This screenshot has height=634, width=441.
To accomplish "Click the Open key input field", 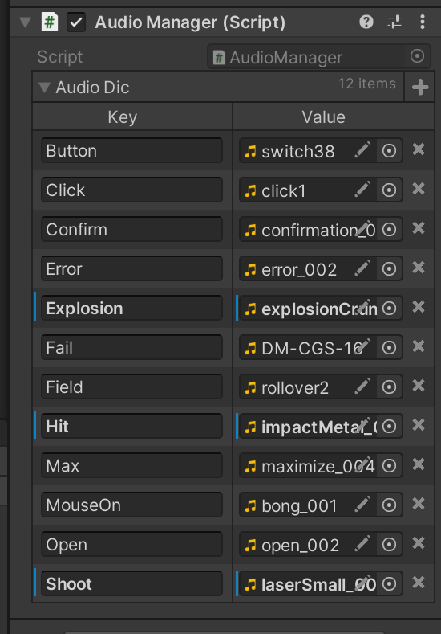I will pyautogui.click(x=132, y=545).
